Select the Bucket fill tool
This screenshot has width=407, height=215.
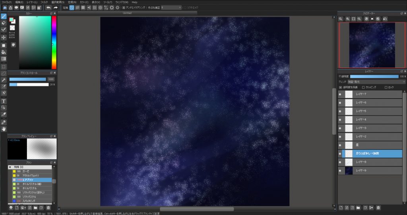coord(4,52)
